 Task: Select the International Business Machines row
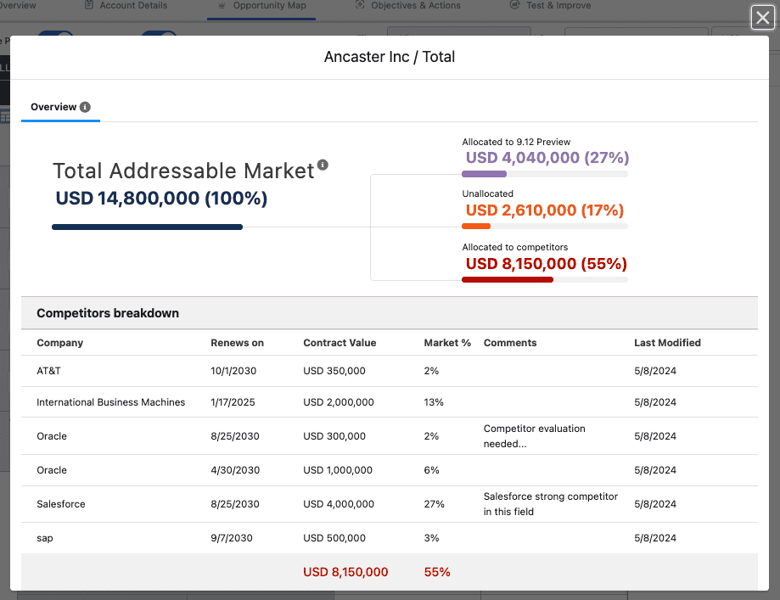390,402
